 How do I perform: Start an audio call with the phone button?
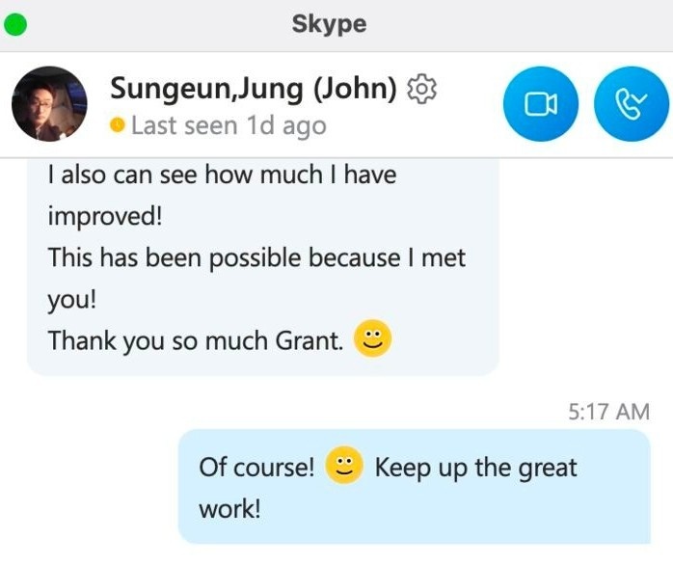click(x=632, y=104)
